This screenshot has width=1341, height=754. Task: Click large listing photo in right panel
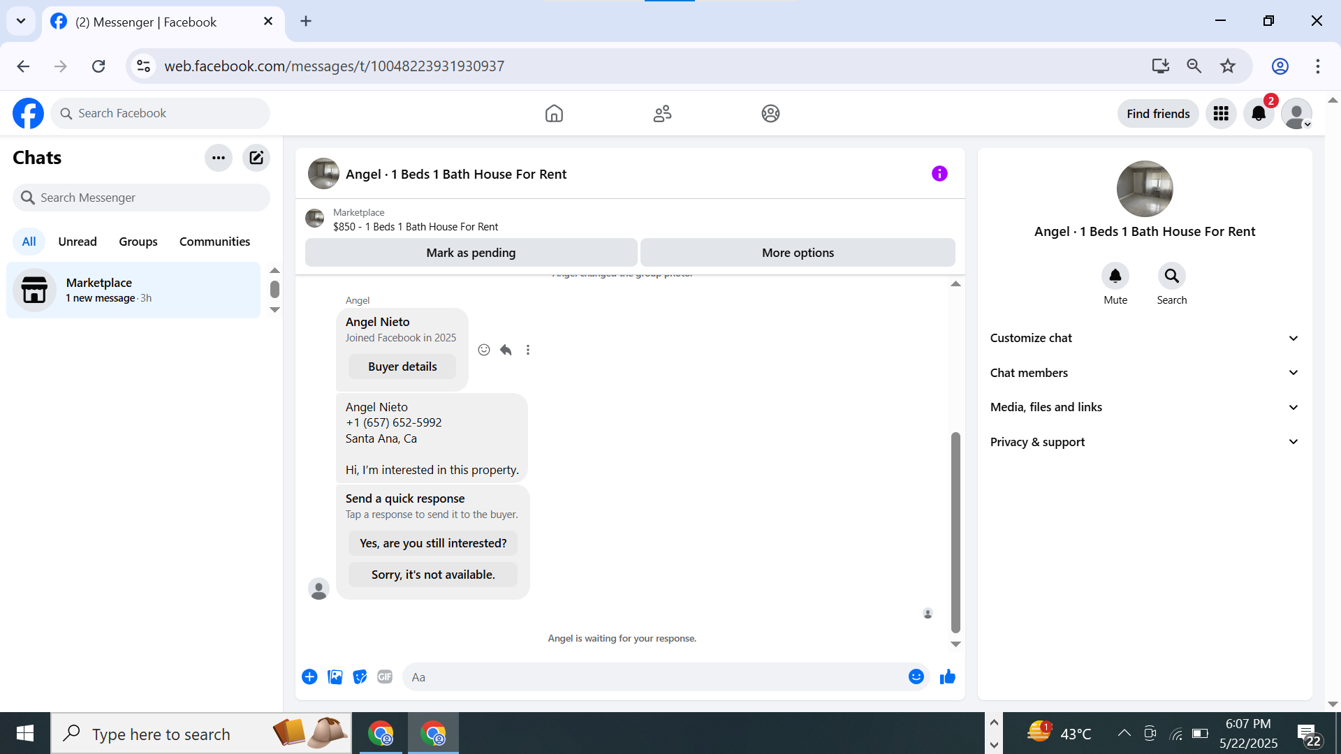1145,189
